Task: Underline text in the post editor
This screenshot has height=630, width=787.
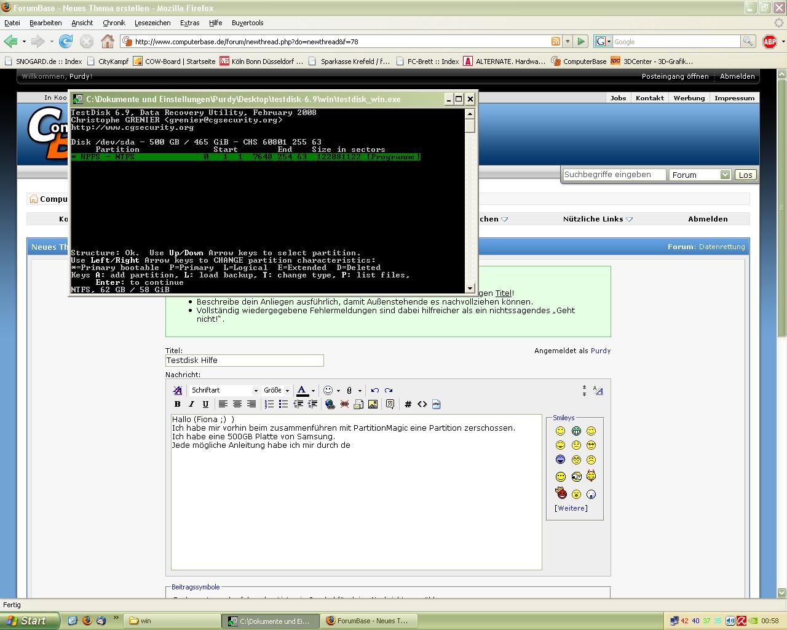Action: point(205,404)
